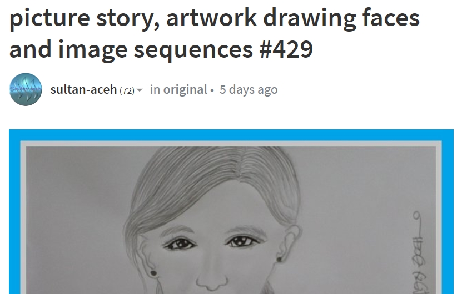The image size is (472, 294).
Task: Expand the dropdown caret beside author name
Action: point(140,90)
